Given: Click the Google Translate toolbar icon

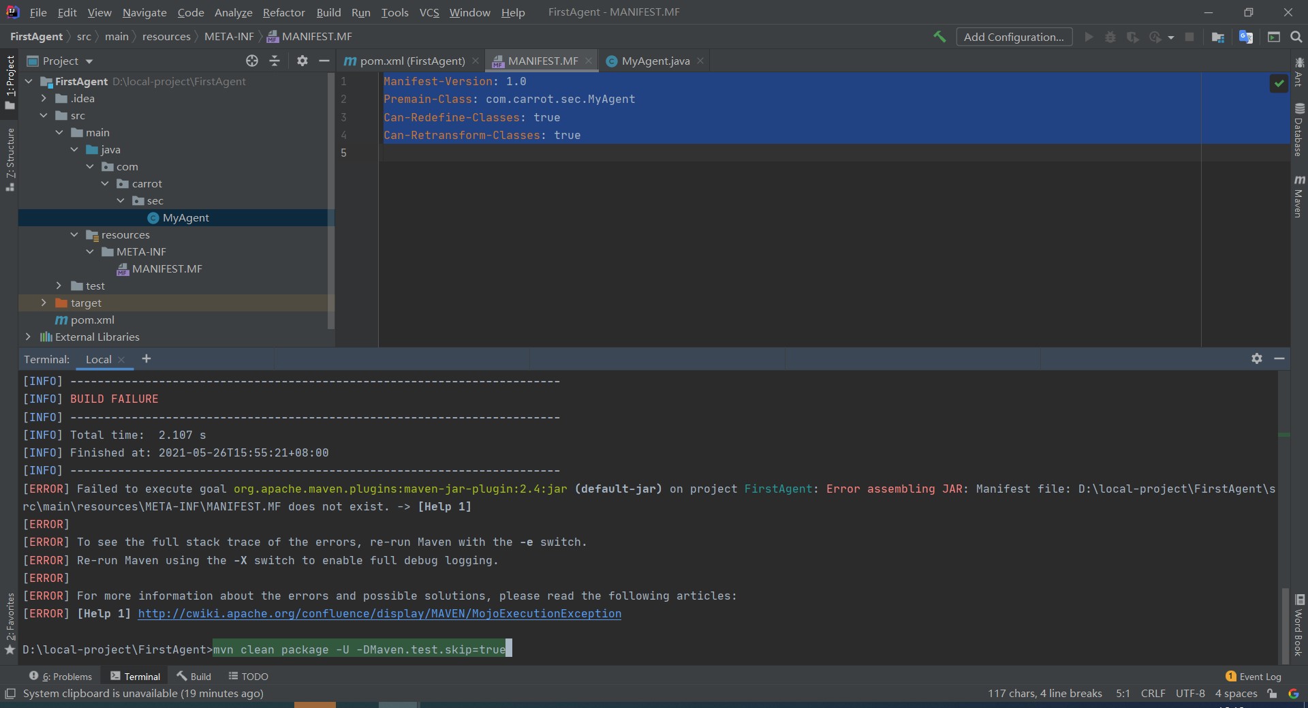Looking at the screenshot, I should coord(1246,37).
